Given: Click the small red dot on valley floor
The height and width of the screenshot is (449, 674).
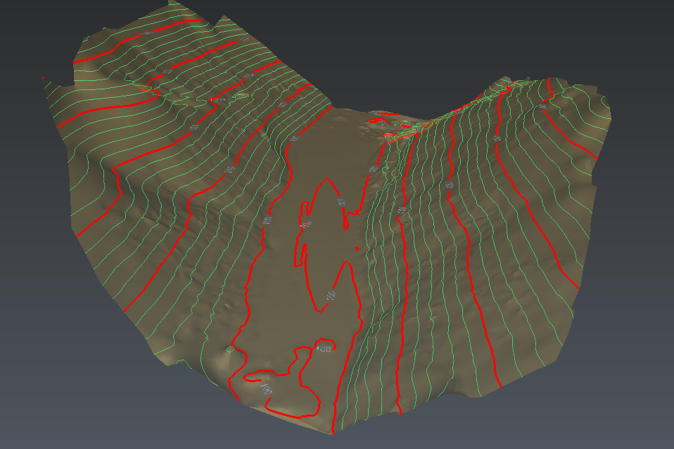Looking at the screenshot, I should (x=357, y=248).
